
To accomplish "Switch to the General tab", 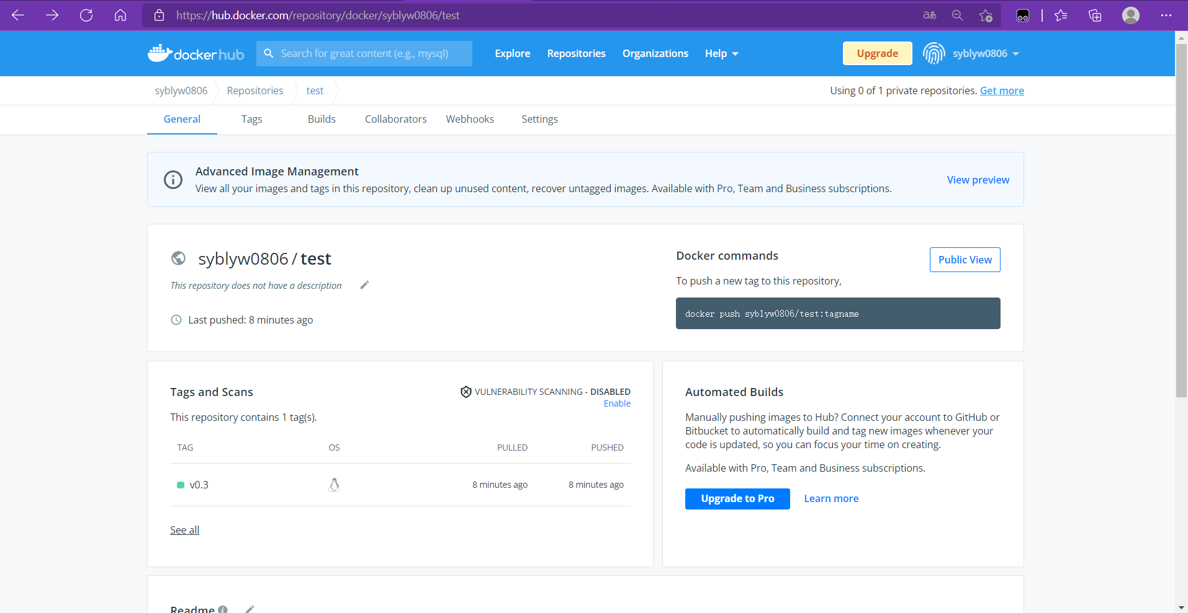I will [x=182, y=119].
